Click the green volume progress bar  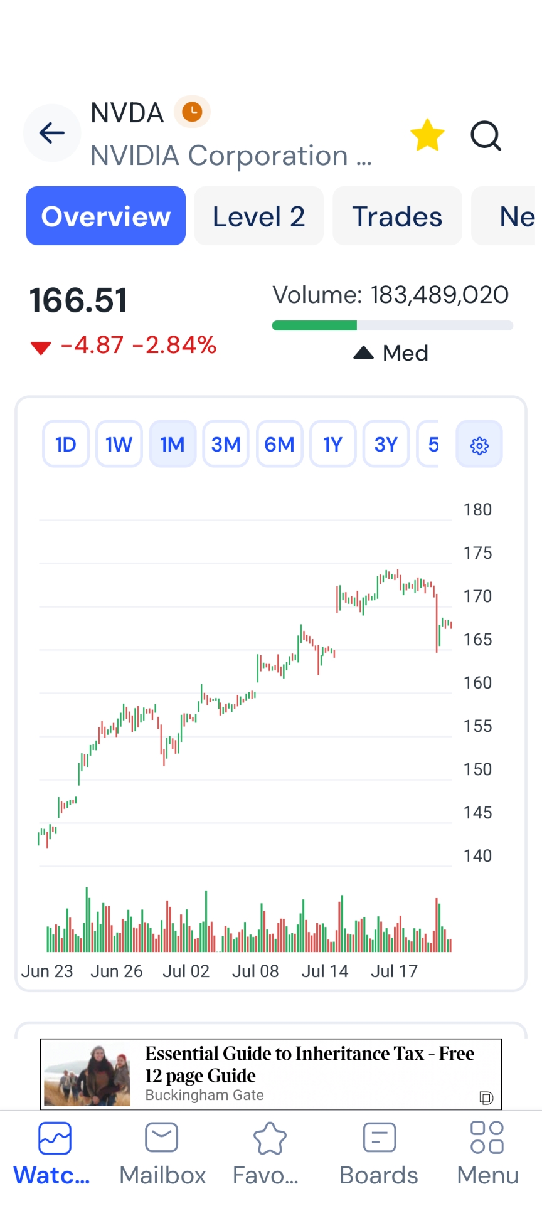pos(314,325)
